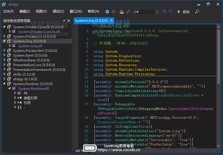Screen dimensions: 223x155
Task: Select System.Xaml (5.0.0.0) assembly
Action: pyautogui.click(x=30, y=55)
